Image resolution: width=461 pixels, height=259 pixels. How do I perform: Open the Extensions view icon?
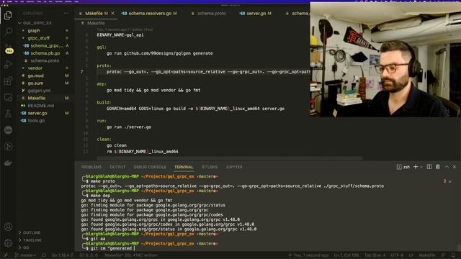click(8, 81)
